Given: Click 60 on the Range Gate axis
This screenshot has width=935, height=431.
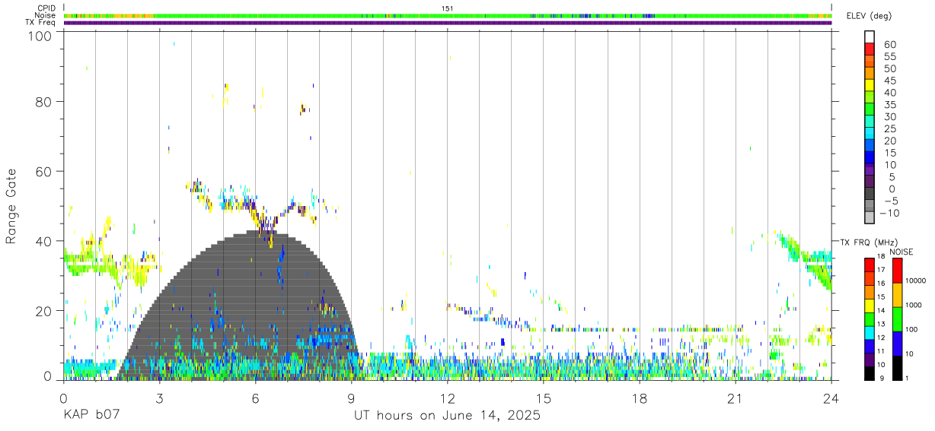Looking at the screenshot, I should point(44,172).
